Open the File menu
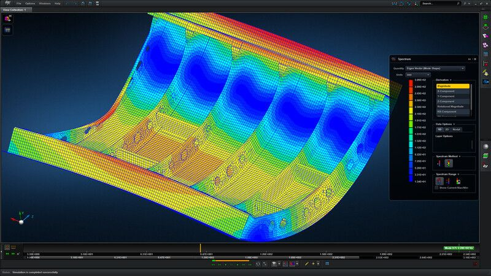Viewport: 491px width, 276px height. click(19, 3)
